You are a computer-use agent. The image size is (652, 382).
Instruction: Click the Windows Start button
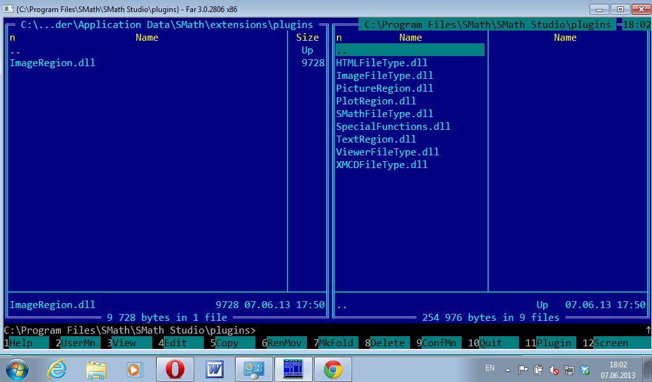[17, 369]
